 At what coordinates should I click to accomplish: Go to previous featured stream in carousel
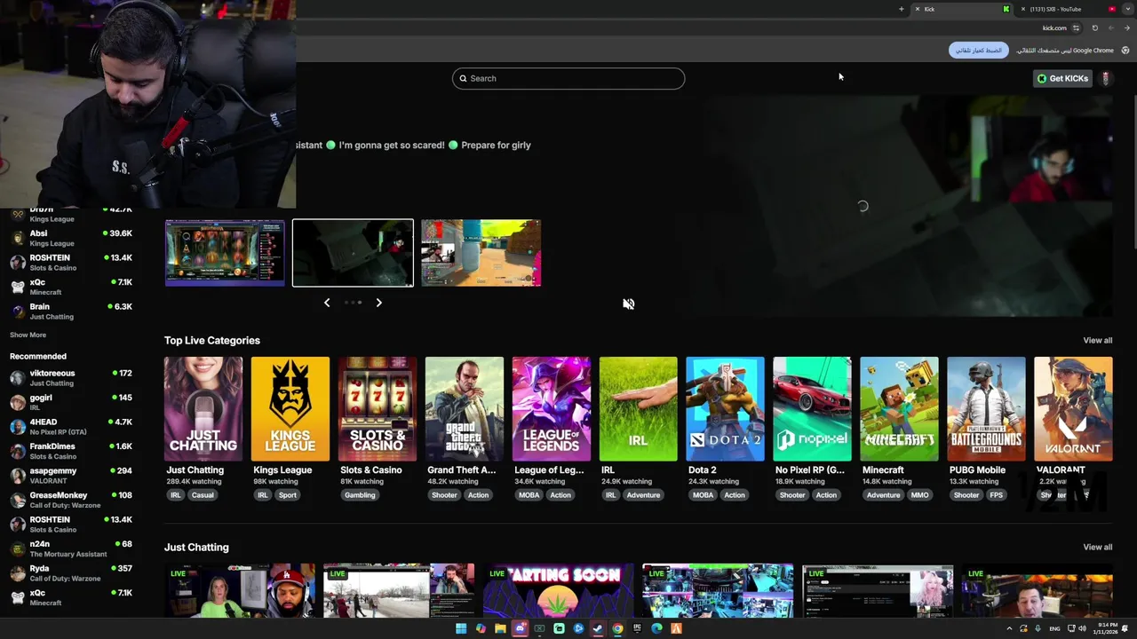tap(327, 303)
